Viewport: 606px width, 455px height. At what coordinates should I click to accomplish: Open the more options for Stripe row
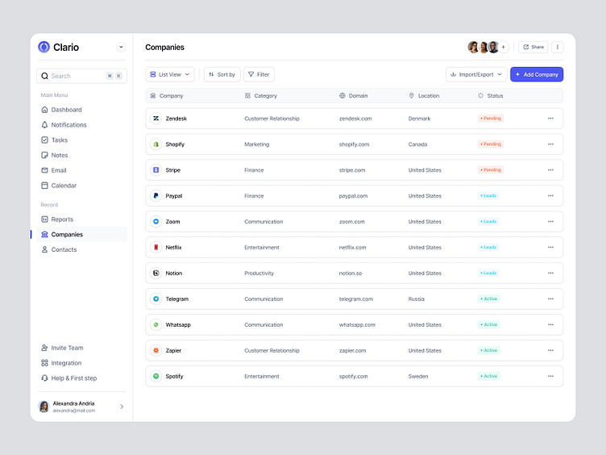(550, 170)
